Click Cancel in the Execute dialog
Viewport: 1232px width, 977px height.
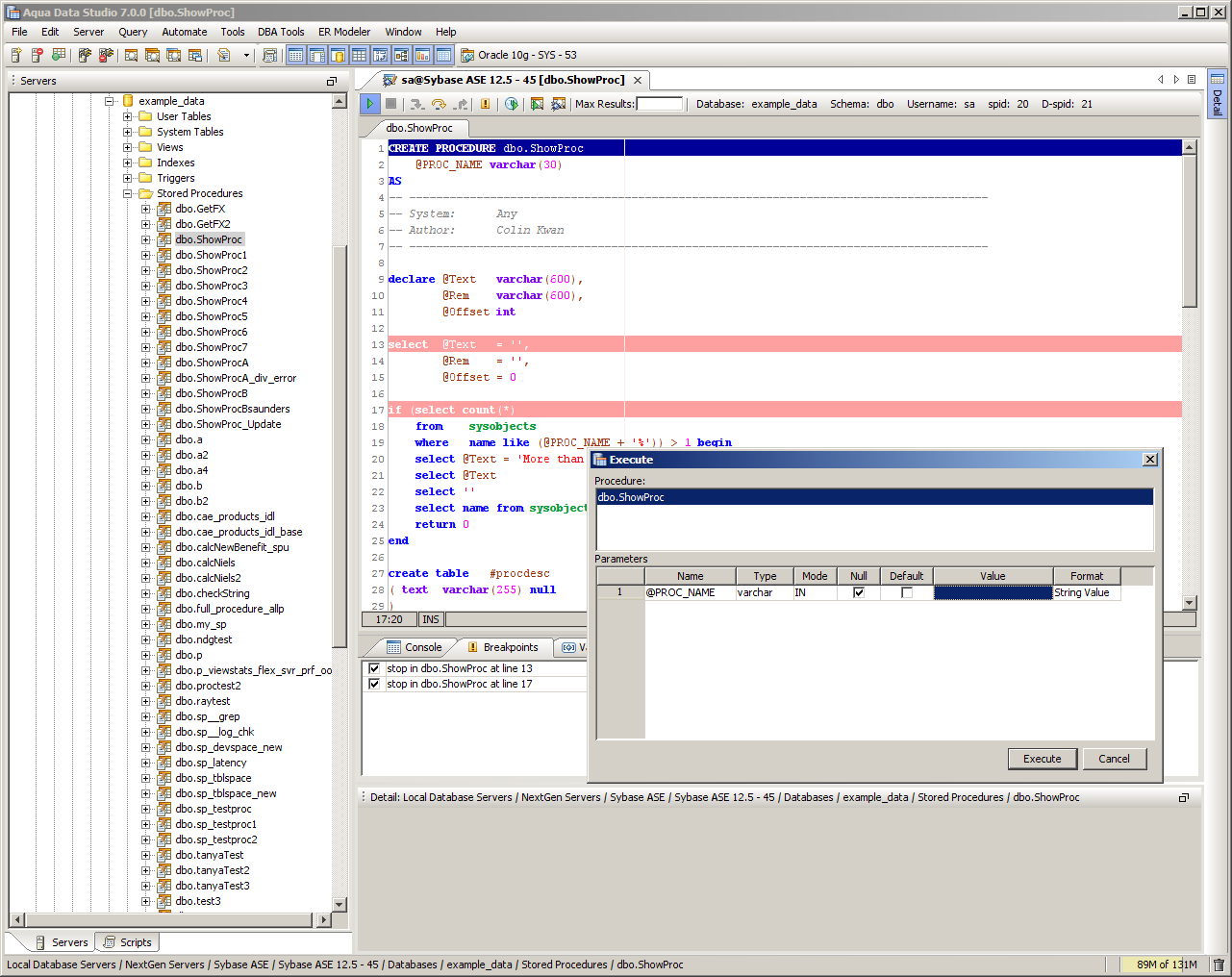[x=1114, y=759]
